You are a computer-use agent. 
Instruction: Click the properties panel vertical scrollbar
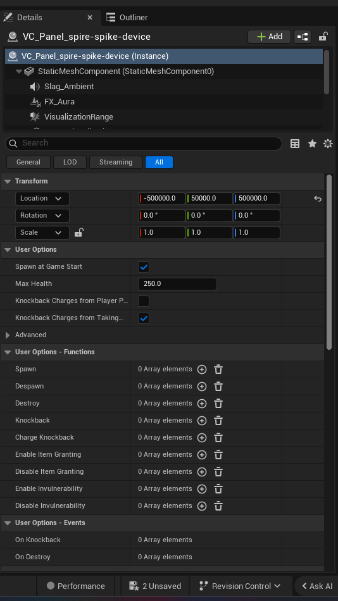click(329, 262)
